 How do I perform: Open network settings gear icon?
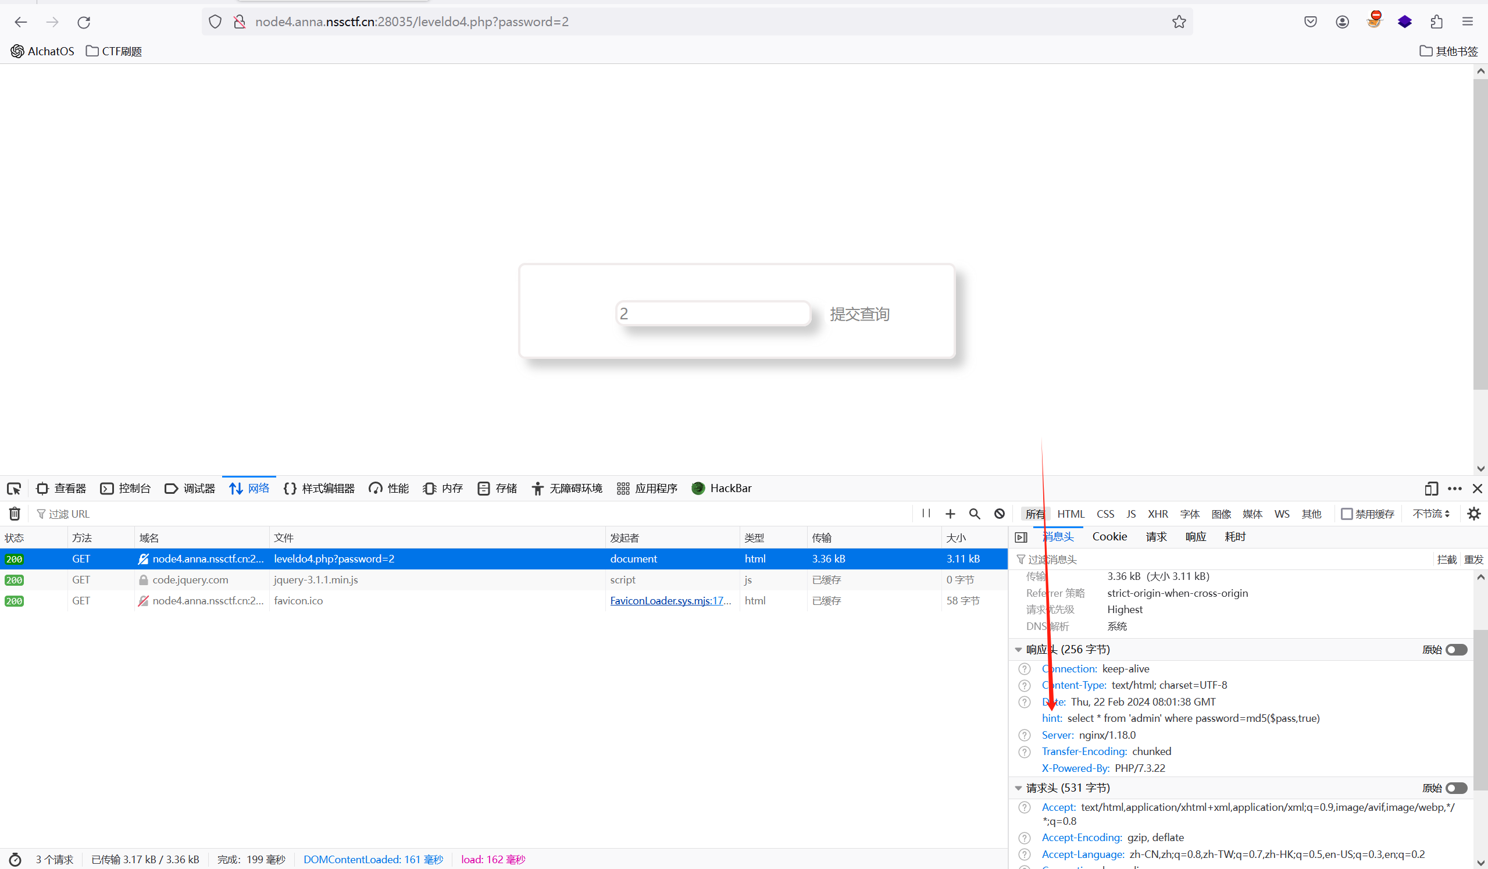(1474, 514)
